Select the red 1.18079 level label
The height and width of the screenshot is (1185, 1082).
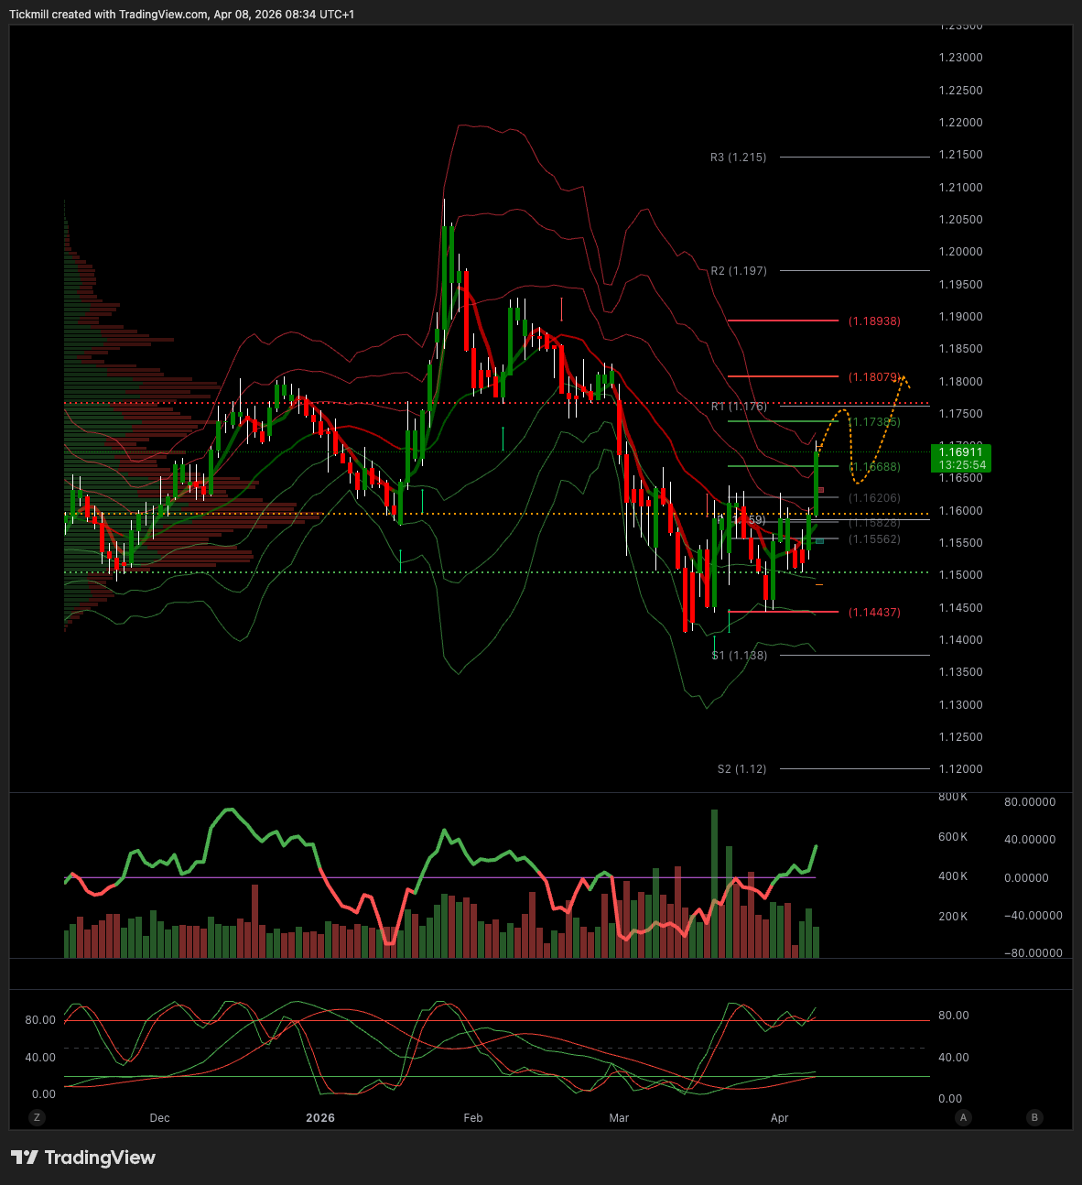[874, 377]
